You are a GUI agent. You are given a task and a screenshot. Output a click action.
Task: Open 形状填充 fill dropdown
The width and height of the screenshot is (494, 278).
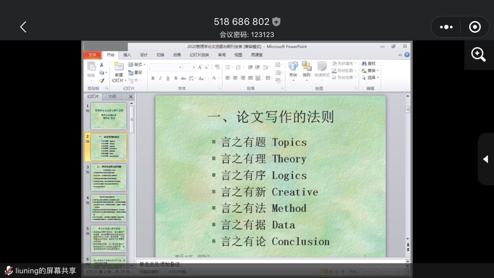pos(344,63)
